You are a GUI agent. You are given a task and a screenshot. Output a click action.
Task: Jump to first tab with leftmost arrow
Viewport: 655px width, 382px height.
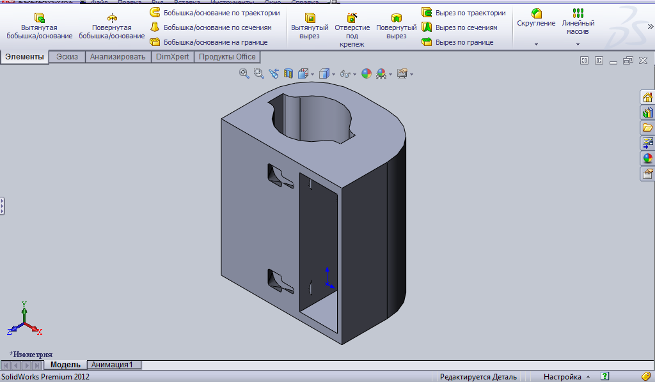(6, 365)
